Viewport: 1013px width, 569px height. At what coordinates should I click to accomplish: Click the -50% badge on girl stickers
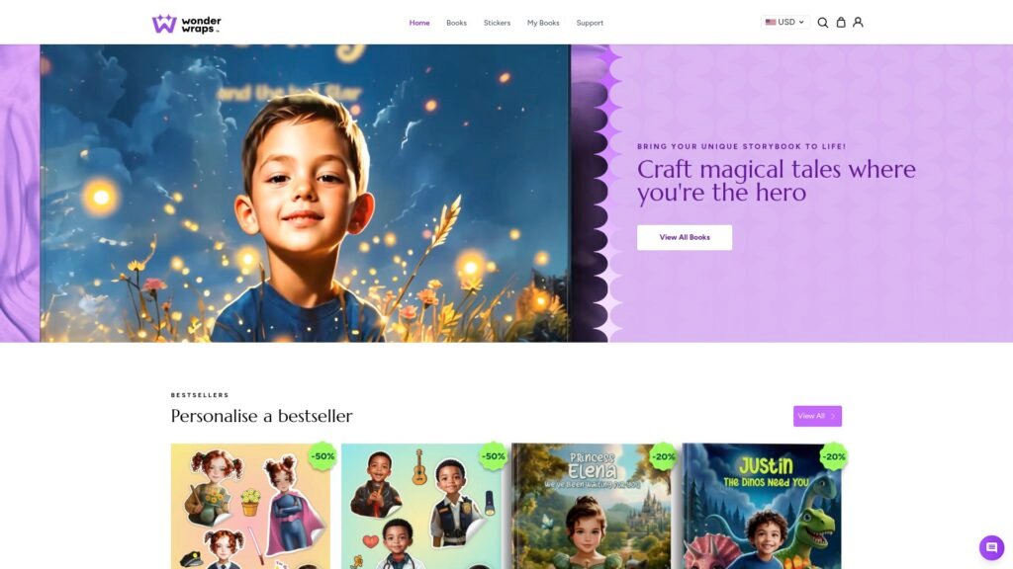click(322, 456)
